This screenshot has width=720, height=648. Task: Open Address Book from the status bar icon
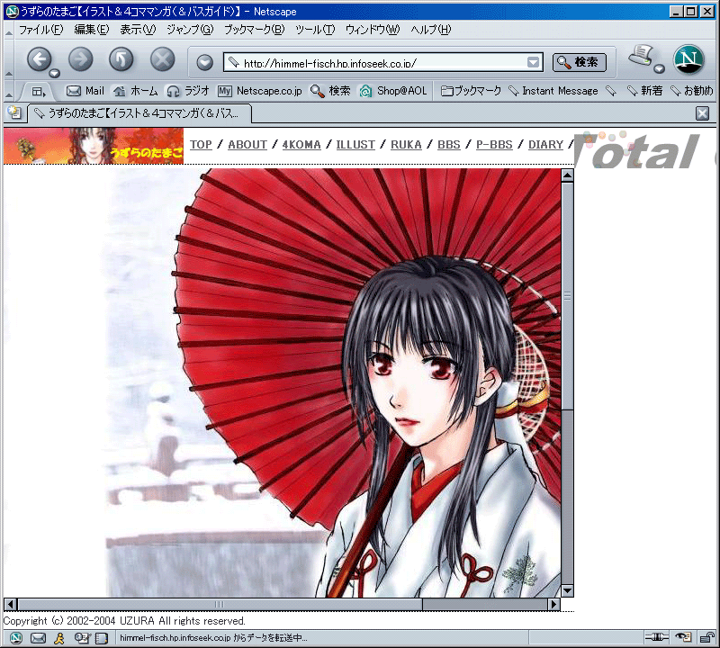[x=102, y=638]
